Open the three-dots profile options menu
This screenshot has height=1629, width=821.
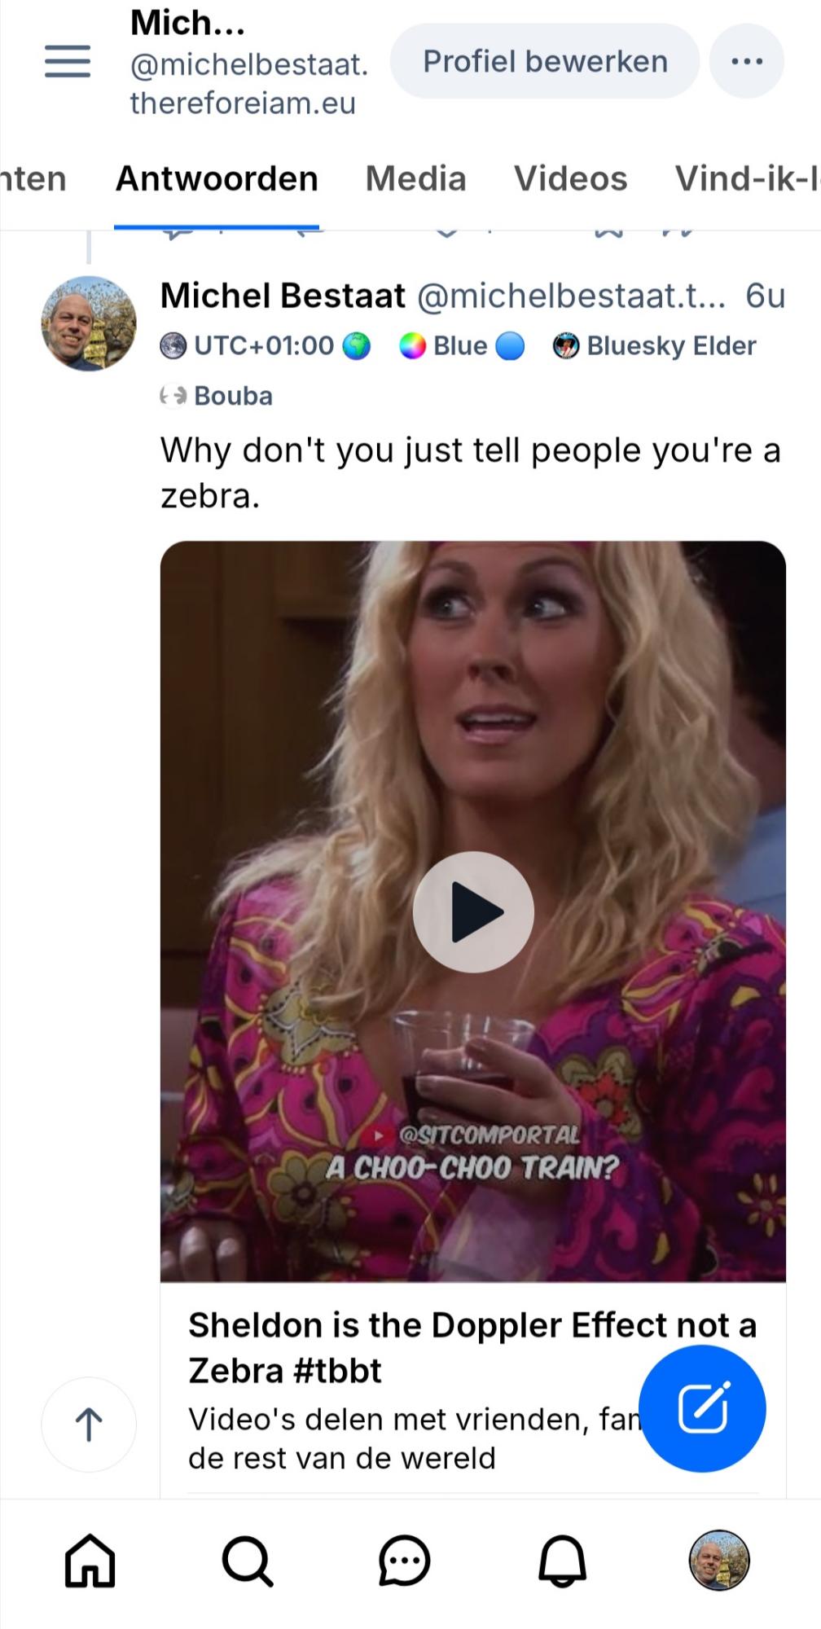point(747,61)
